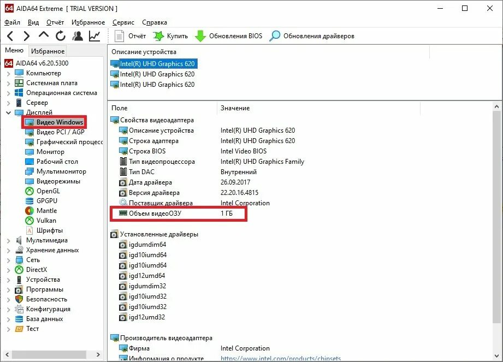Expand the Сервер tree node
The width and height of the screenshot is (503, 362).
pyautogui.click(x=9, y=103)
